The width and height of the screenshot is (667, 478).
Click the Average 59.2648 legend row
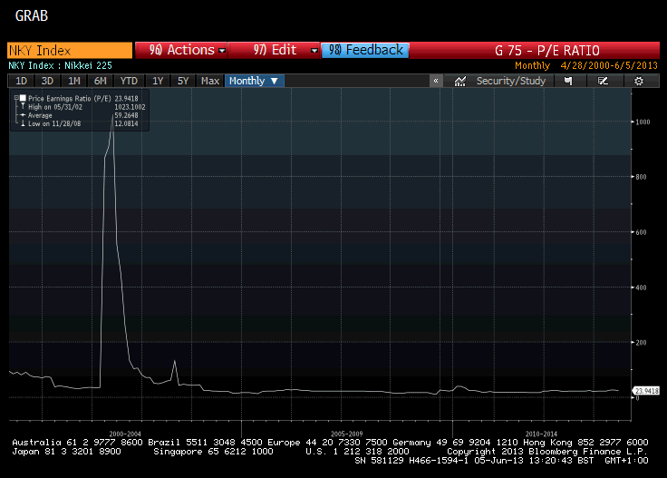(80, 115)
